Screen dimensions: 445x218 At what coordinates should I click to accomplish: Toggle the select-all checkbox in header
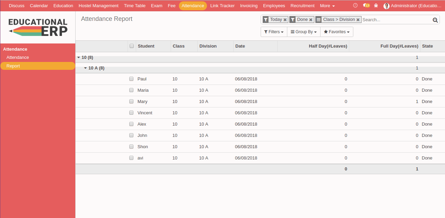click(x=132, y=46)
